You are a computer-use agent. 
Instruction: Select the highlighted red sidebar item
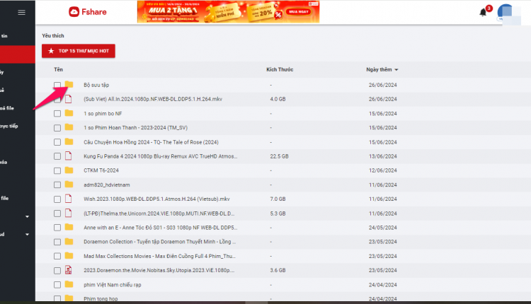(18, 54)
